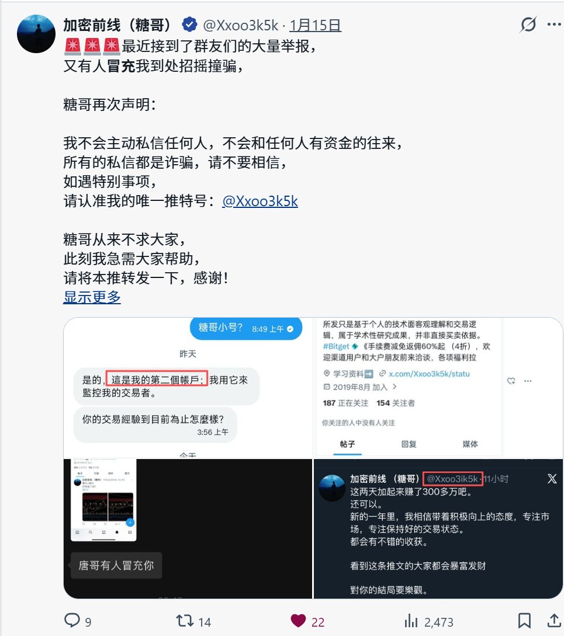Open the 糖哥小号 chat screenshot image

pyautogui.click(x=188, y=388)
